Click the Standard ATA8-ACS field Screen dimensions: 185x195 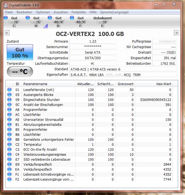coord(123,69)
